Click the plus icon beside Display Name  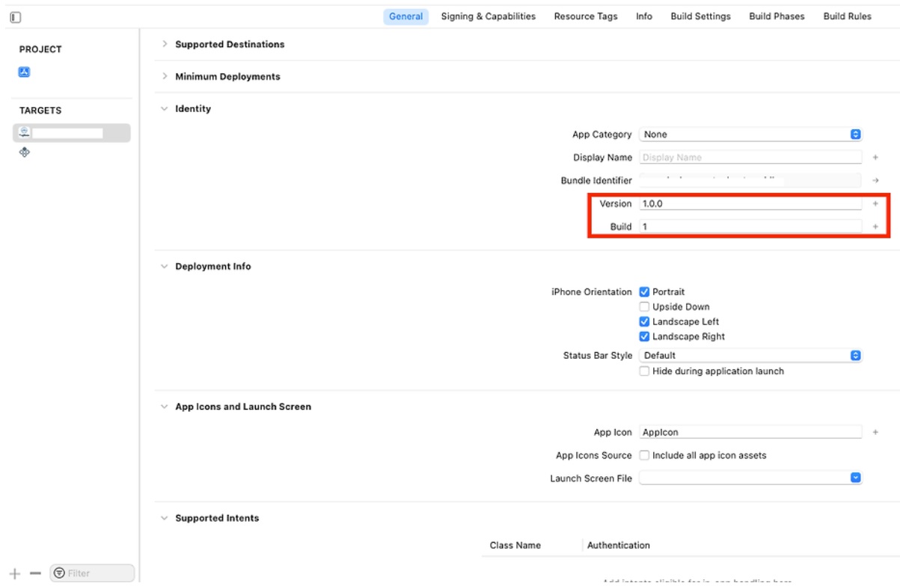pyautogui.click(x=875, y=158)
